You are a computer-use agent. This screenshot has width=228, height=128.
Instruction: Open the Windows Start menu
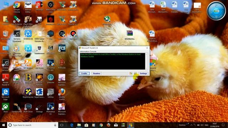4,125
